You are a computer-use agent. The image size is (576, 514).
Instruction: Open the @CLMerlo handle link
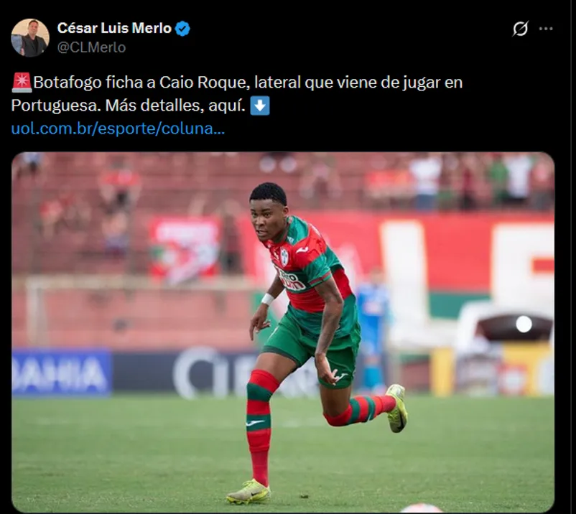point(91,47)
